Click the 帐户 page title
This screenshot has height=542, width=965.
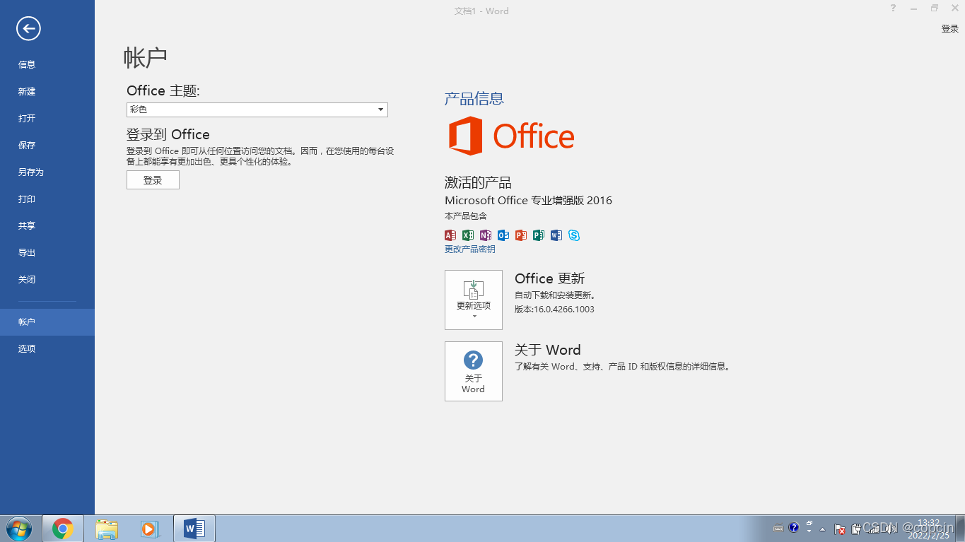click(145, 58)
